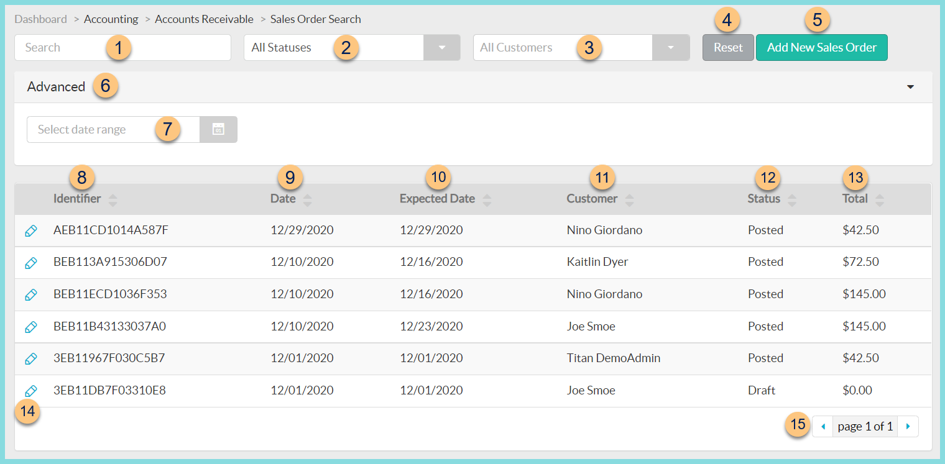Edit Joe Smoe's Draft order via pencil icon
The height and width of the screenshot is (464, 945).
pos(31,391)
